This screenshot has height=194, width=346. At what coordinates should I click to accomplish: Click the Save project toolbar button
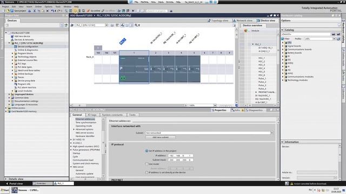point(18,11)
